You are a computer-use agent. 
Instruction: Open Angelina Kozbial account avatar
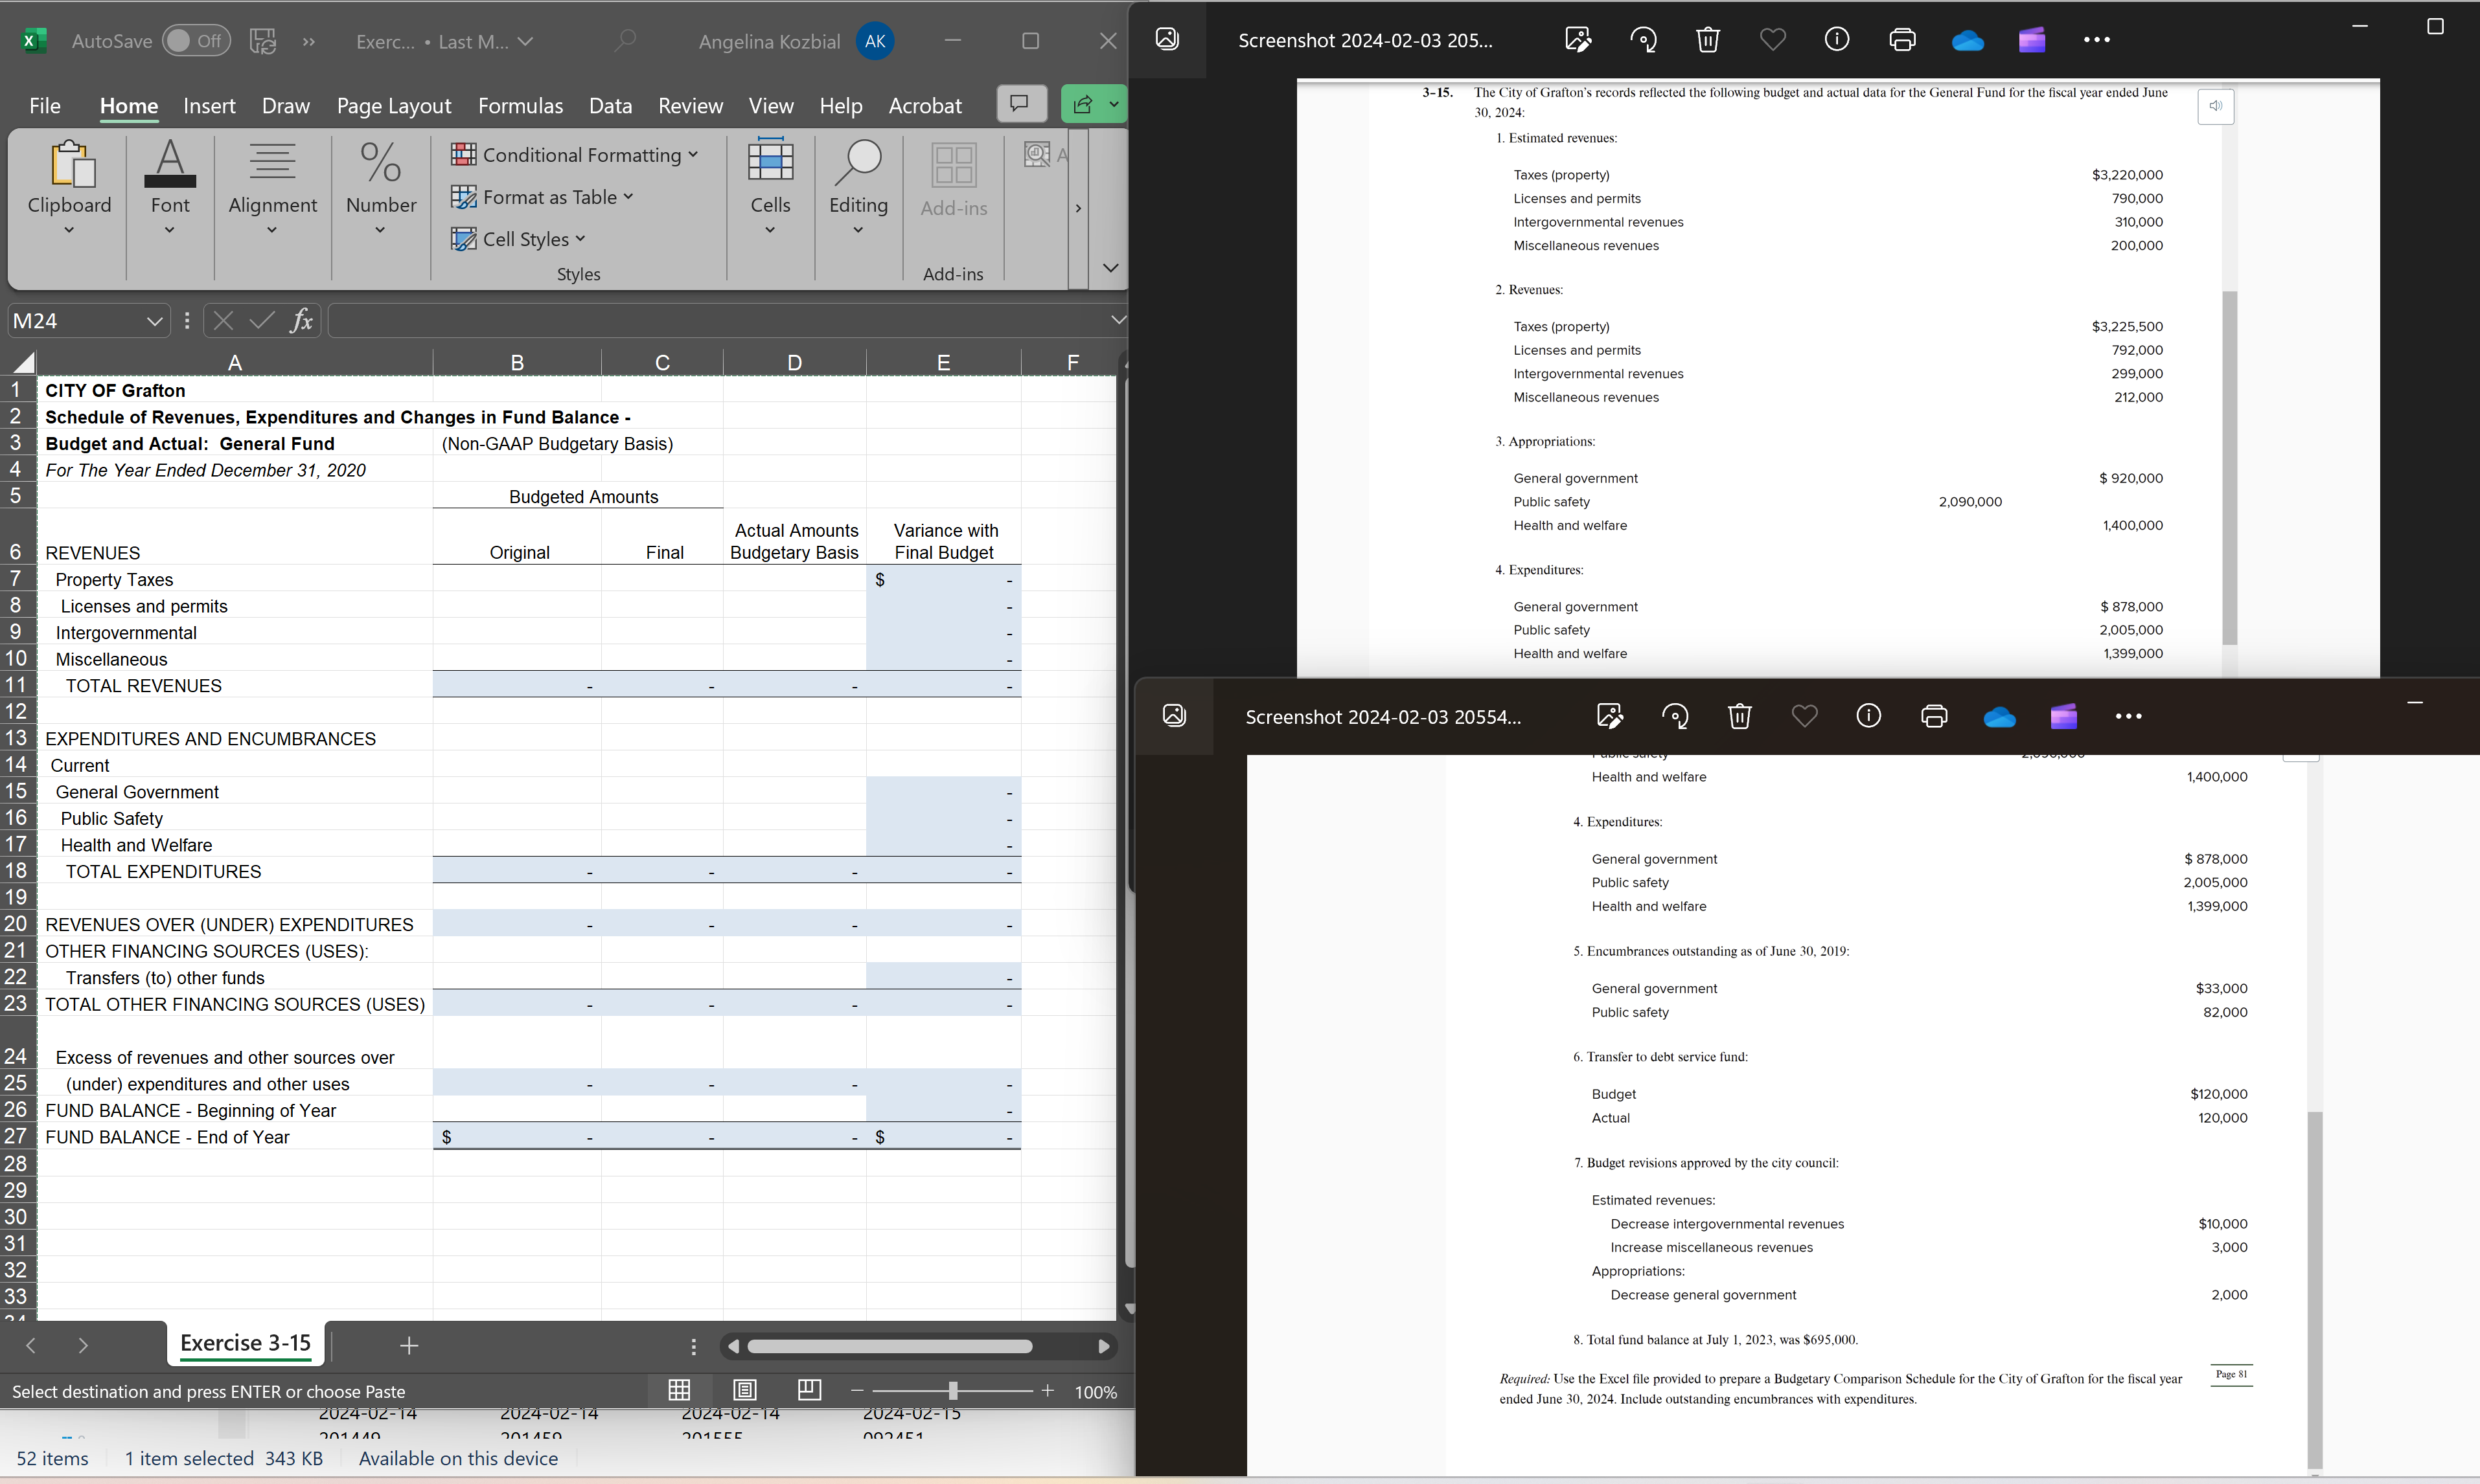pyautogui.click(x=875, y=41)
